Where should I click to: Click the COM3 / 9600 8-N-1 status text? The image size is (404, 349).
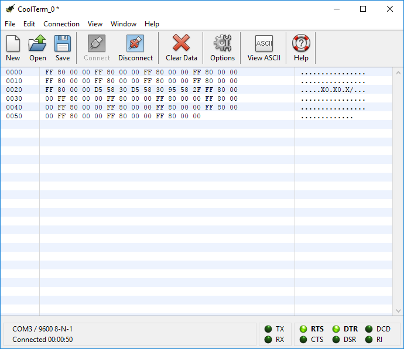(43, 329)
